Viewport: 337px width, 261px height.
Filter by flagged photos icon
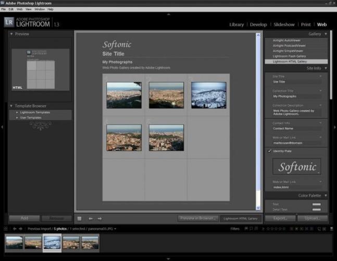tap(246, 229)
